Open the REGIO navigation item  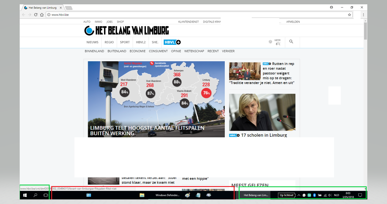click(109, 42)
